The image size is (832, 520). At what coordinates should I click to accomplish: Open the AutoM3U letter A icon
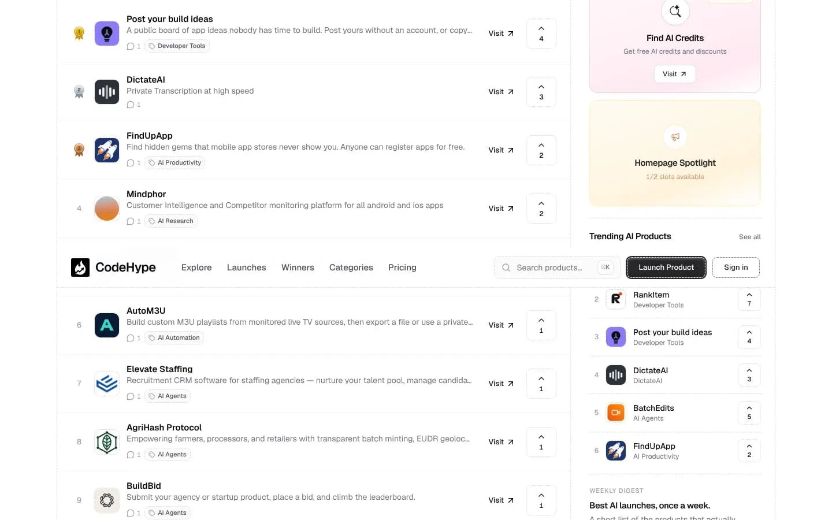(107, 325)
